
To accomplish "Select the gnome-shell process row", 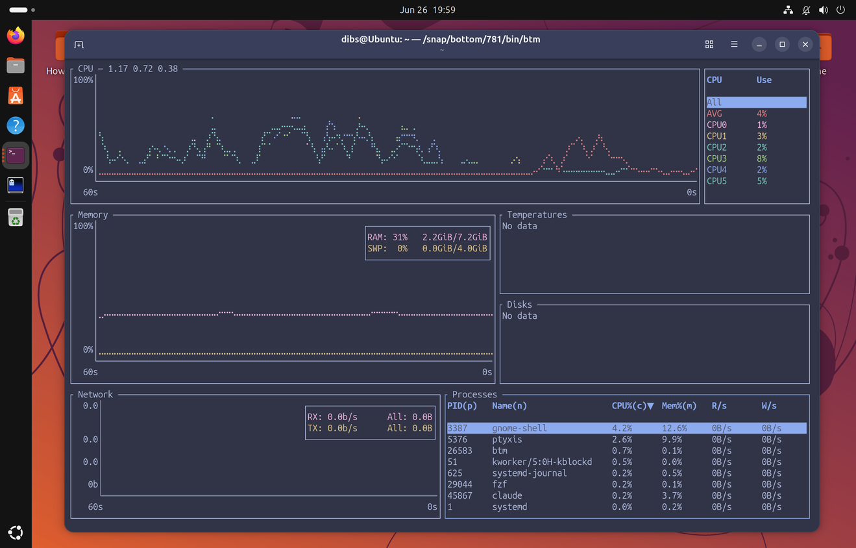I will tap(627, 428).
